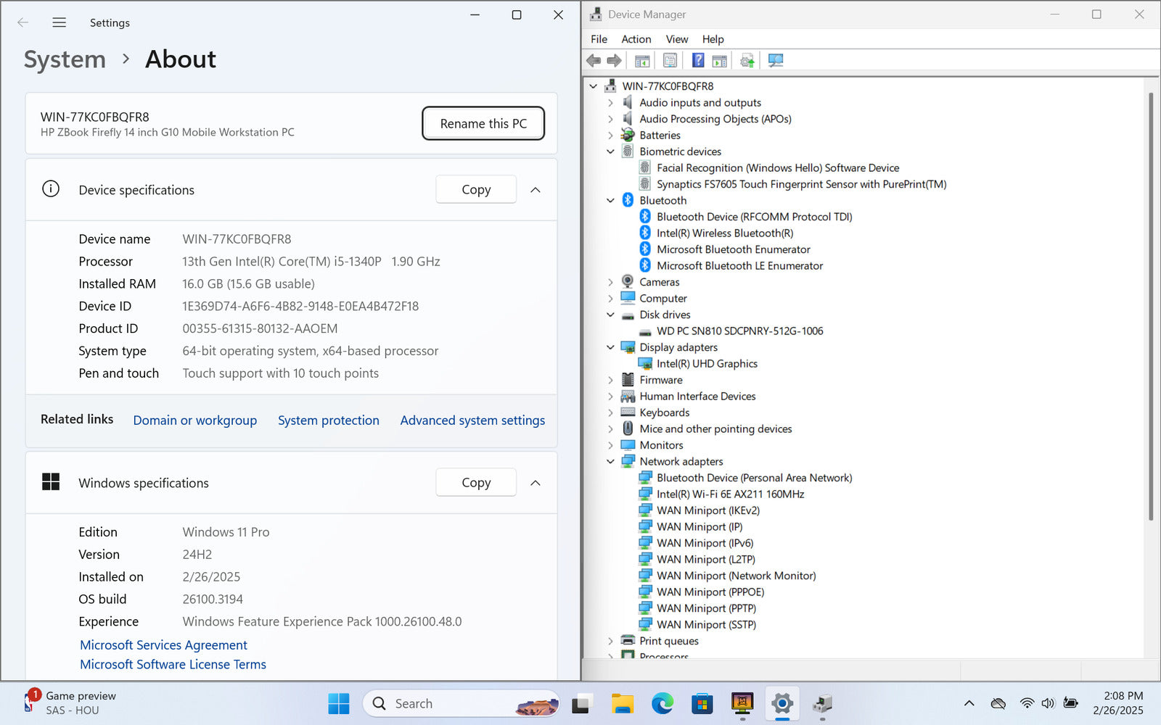1161x725 pixels.
Task: Collapse the Windows specifications section chevron
Action: click(536, 483)
